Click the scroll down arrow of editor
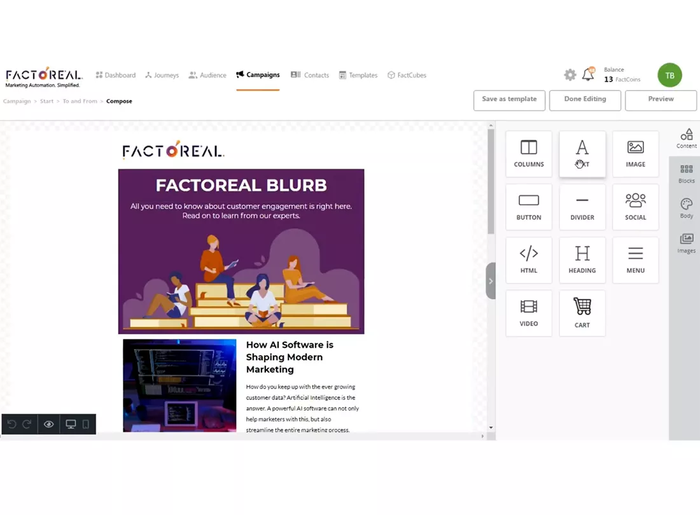This screenshot has width=700, height=515. pos(491,428)
